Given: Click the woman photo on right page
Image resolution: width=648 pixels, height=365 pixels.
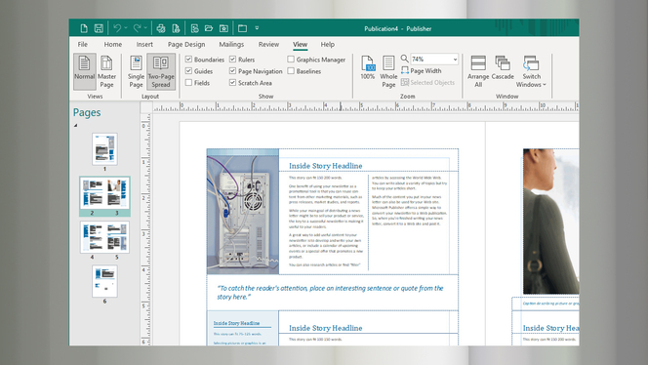Looking at the screenshot, I should 550,222.
